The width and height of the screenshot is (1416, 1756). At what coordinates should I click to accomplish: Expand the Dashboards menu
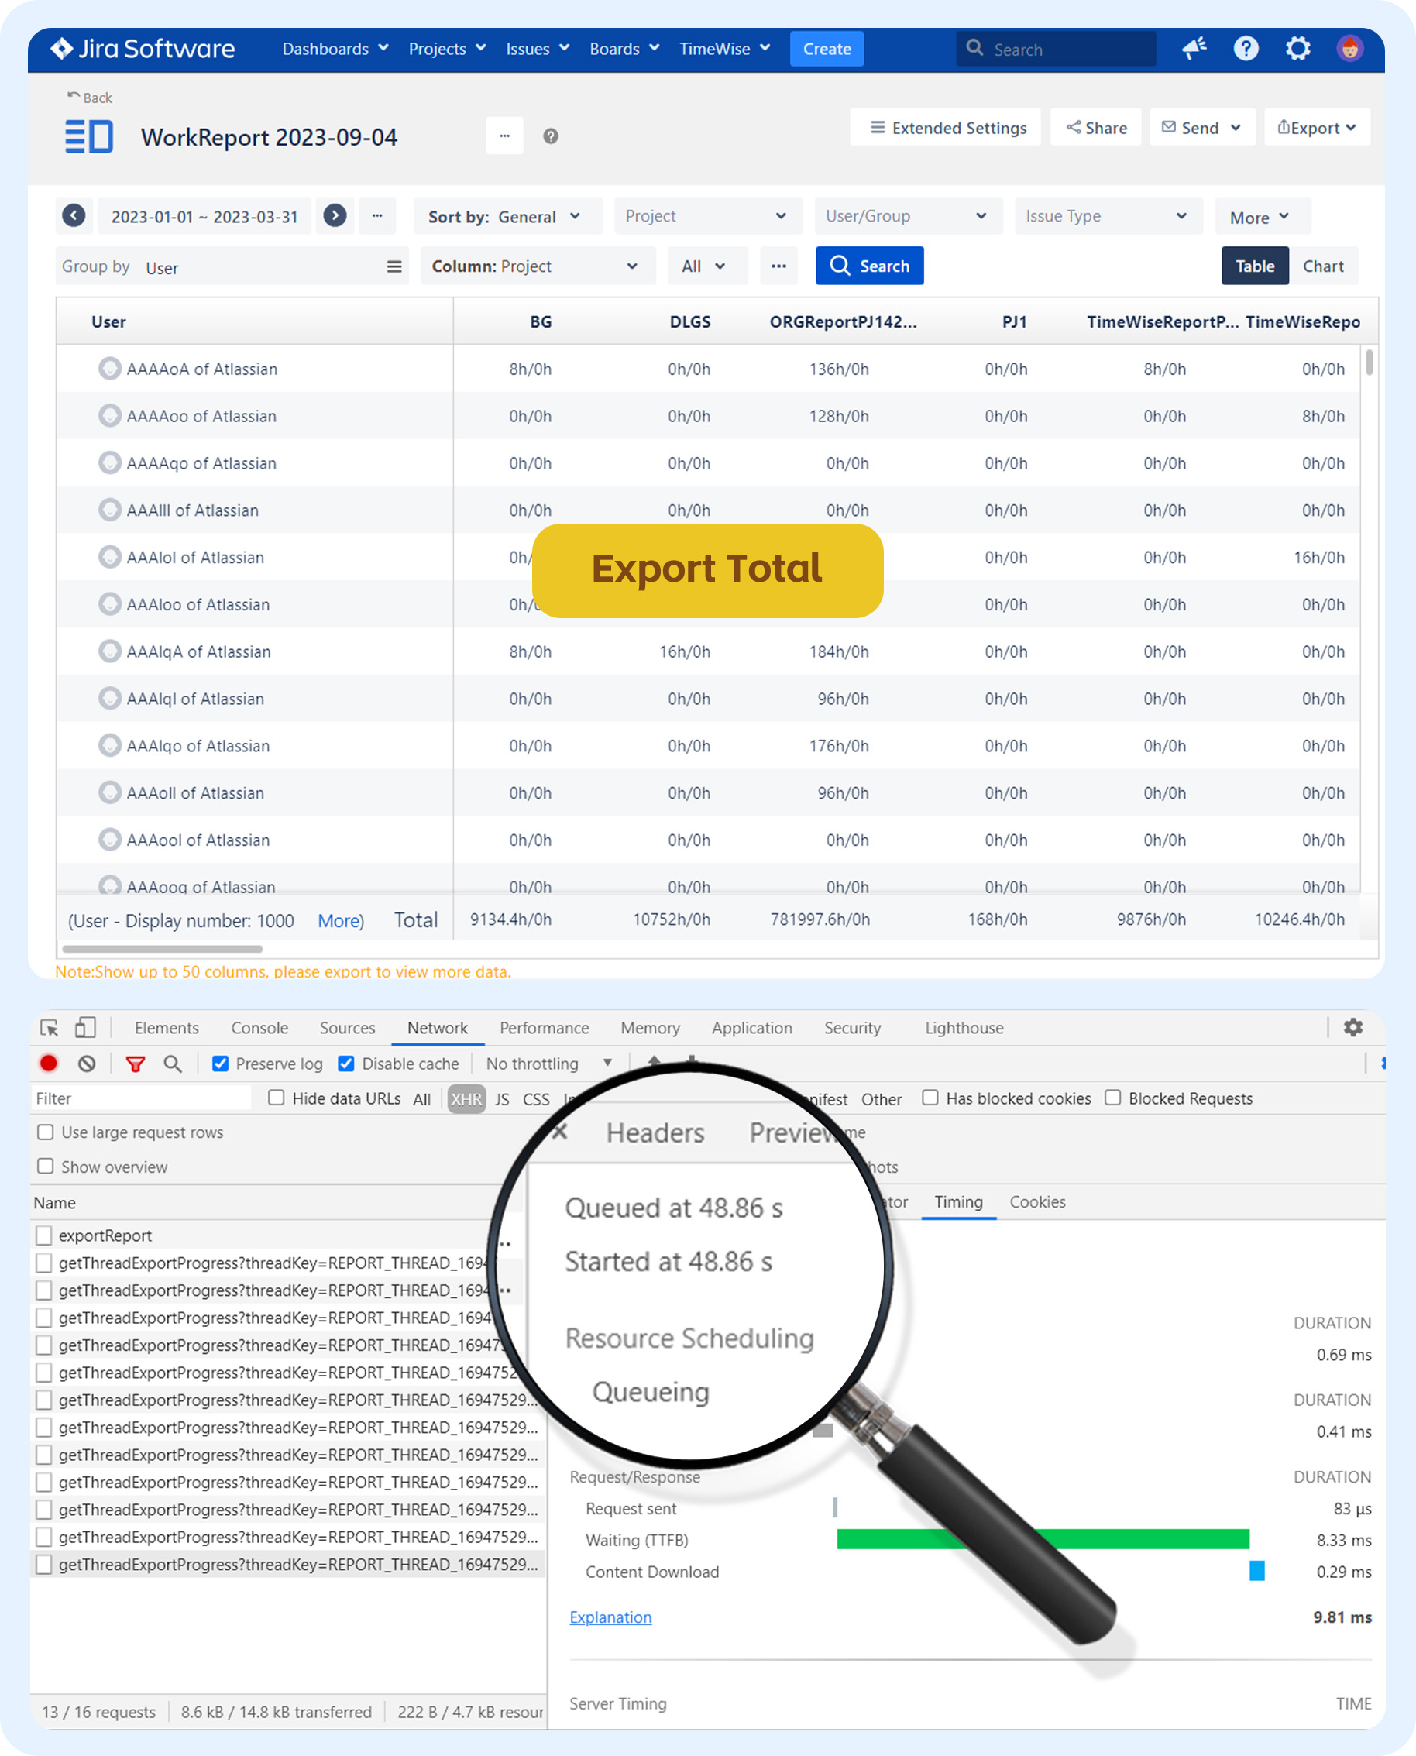tap(335, 49)
